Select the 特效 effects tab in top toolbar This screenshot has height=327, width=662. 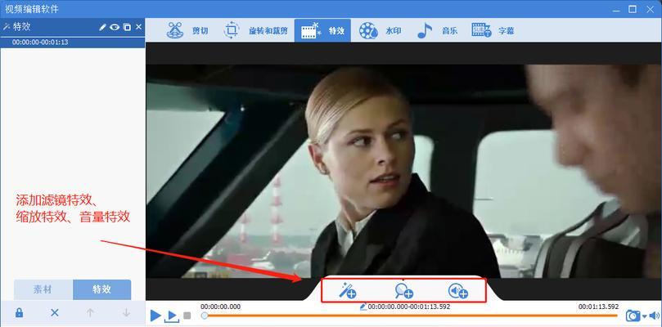coord(322,30)
